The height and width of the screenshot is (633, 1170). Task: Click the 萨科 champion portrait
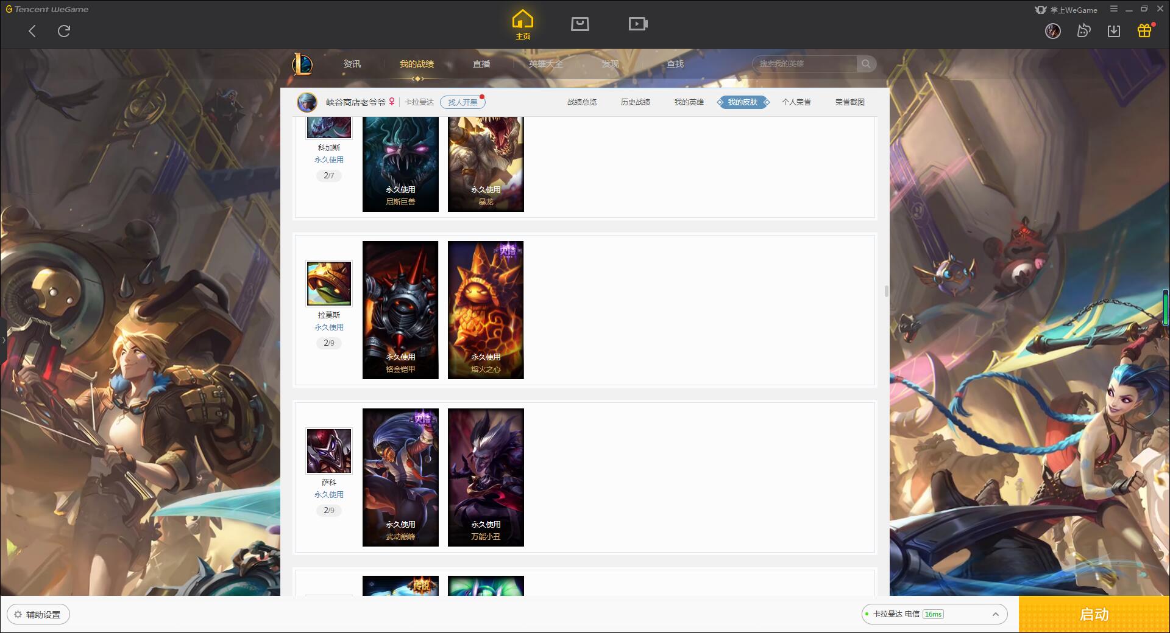(329, 451)
